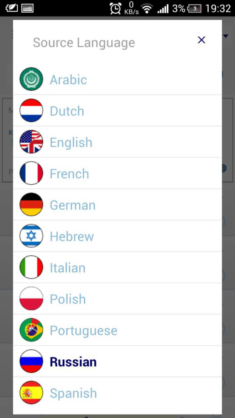Tap the German flag icon

coord(31,204)
